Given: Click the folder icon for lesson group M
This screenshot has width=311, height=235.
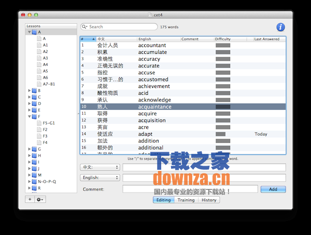Looking at the screenshot, I should 34,175.
